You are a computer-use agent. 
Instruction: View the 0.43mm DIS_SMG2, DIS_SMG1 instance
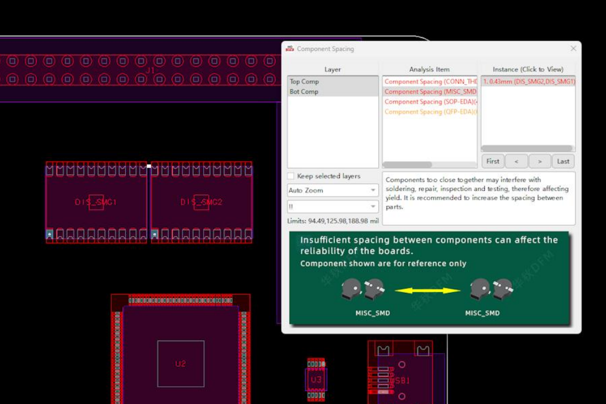coord(528,81)
